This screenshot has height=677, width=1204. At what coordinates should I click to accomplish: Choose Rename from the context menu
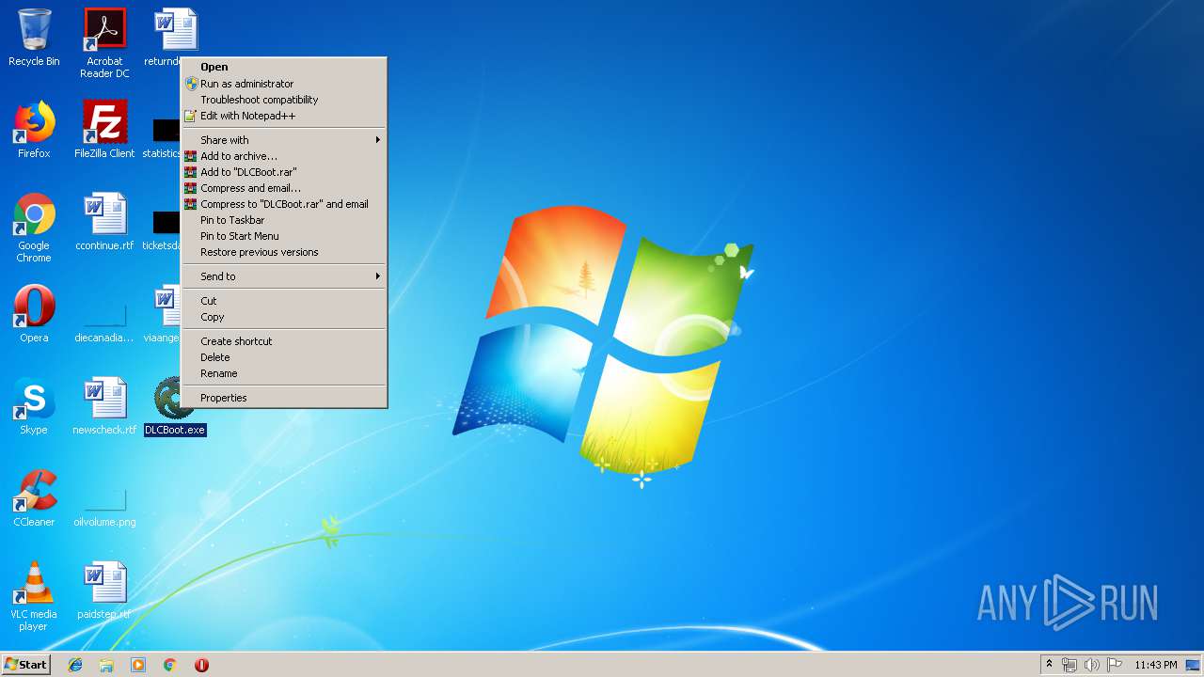point(284,373)
